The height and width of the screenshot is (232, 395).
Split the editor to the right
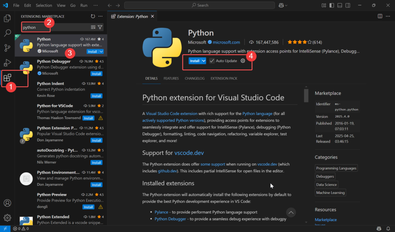380,16
